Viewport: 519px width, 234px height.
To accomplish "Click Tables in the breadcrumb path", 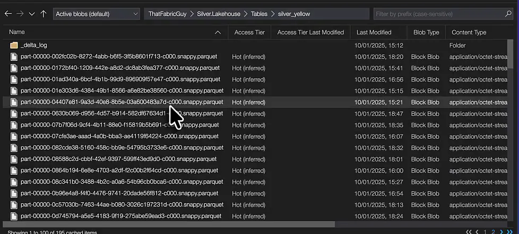I will 259,14.
